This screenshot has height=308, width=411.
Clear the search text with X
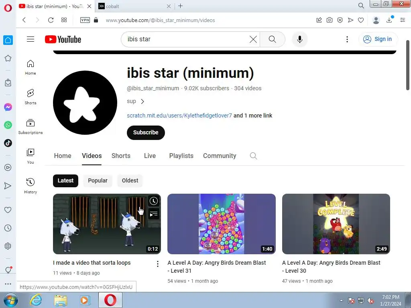click(x=253, y=39)
